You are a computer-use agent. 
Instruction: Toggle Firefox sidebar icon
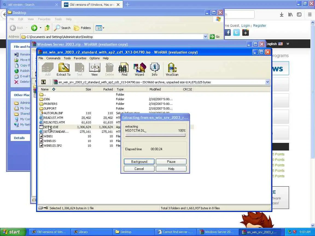tap(299, 14)
